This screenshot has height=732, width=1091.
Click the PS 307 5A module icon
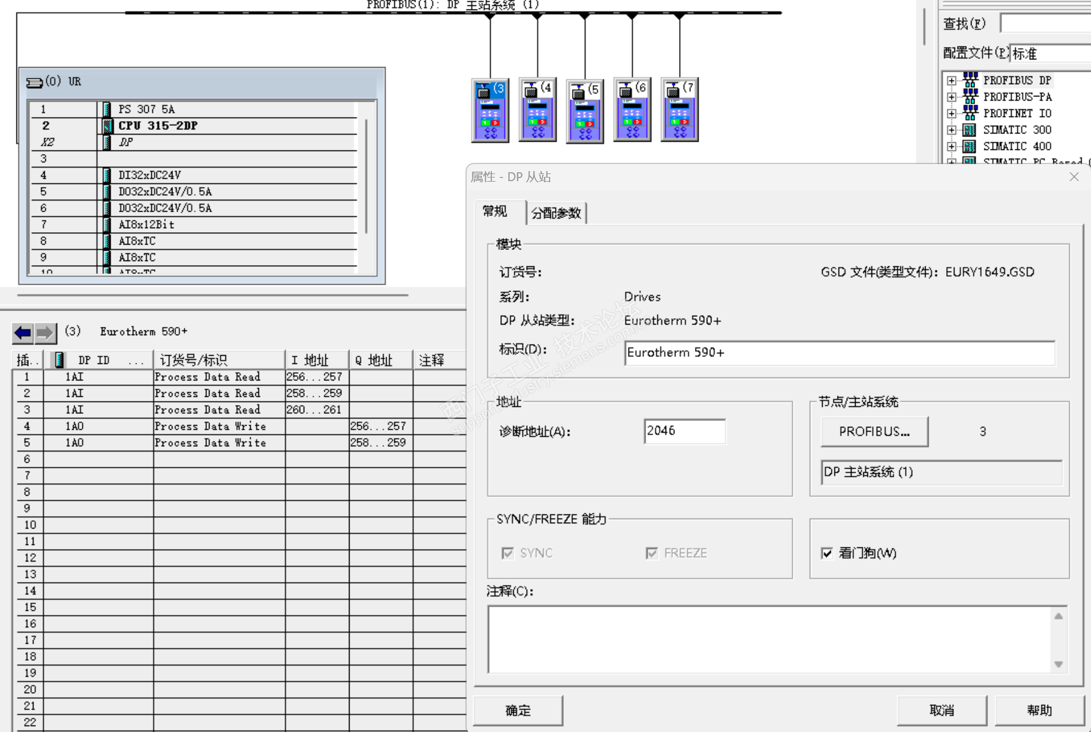(107, 109)
